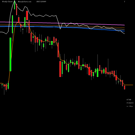135x135 pixels.
Task: Click the "67.00" price value
Action: coord(129,100)
